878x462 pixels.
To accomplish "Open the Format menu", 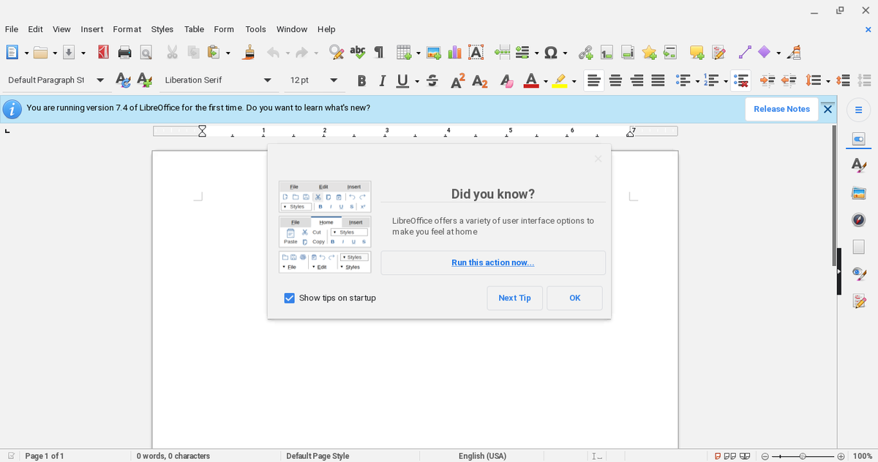I will coord(127,29).
